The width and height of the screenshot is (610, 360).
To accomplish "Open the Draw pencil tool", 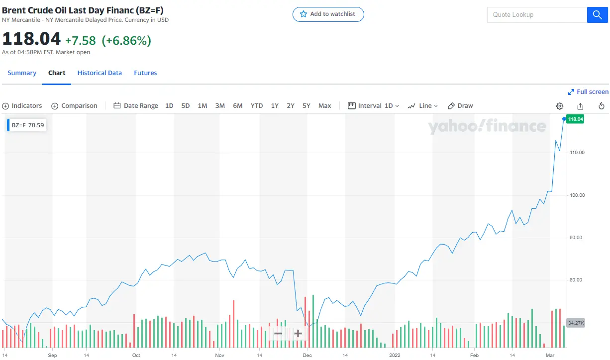I will [460, 106].
